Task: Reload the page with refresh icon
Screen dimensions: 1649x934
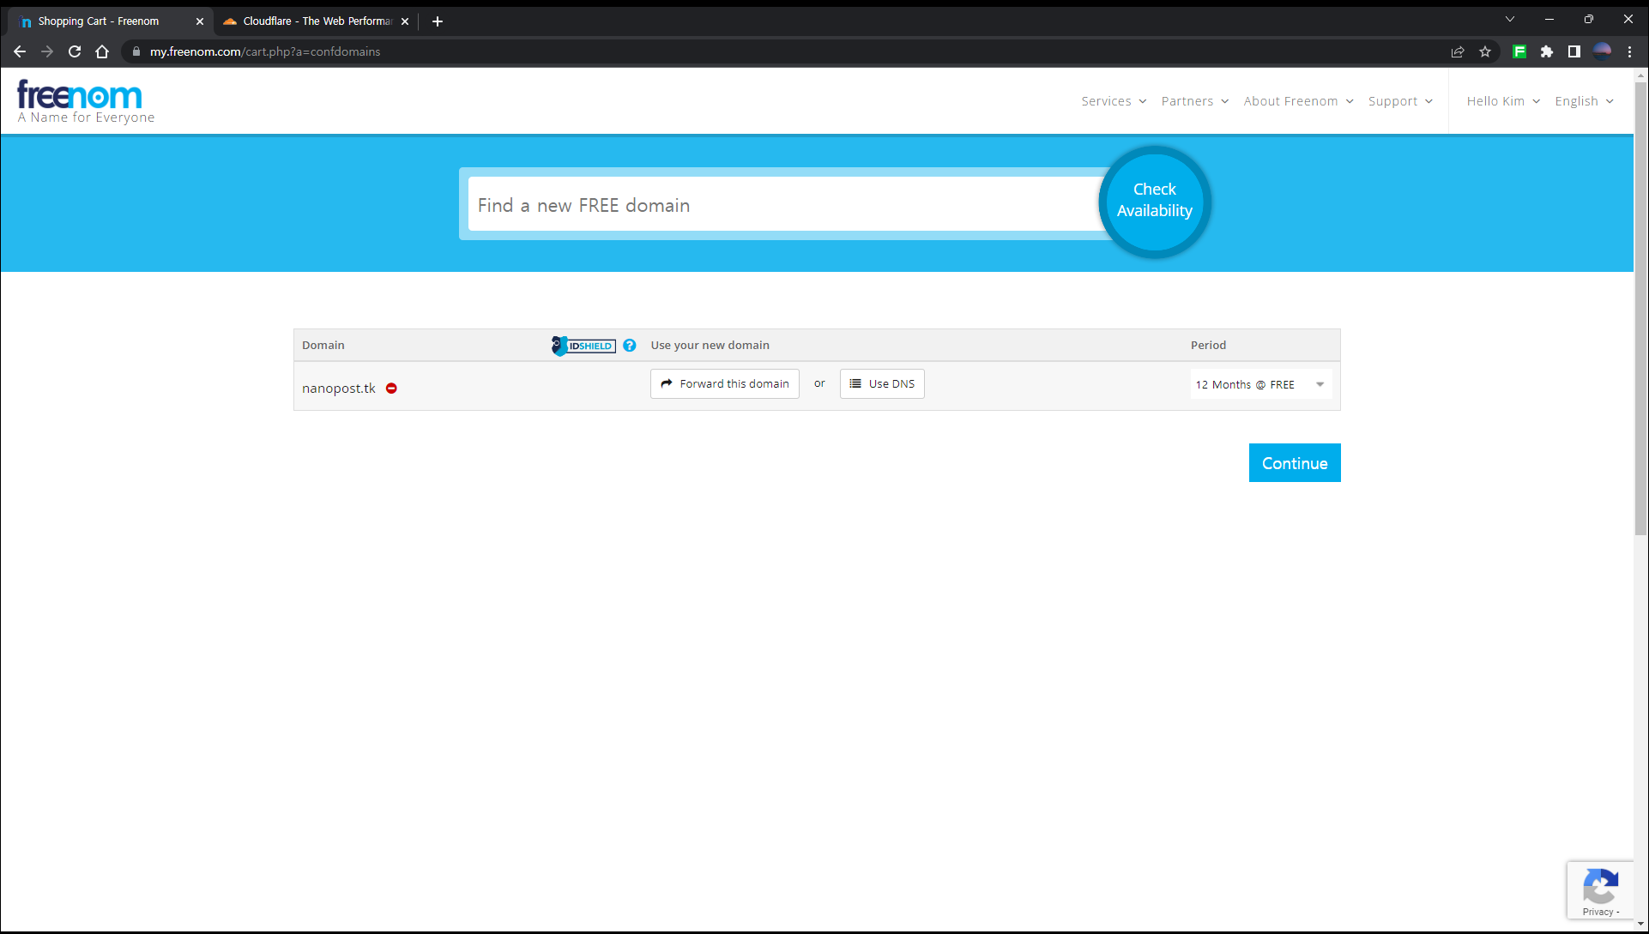Action: pos(75,51)
